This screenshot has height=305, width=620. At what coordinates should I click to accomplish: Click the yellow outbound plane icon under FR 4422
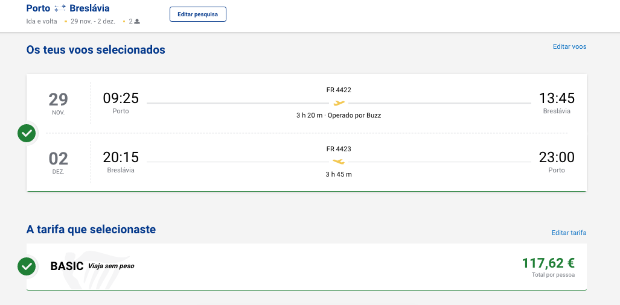pos(339,103)
